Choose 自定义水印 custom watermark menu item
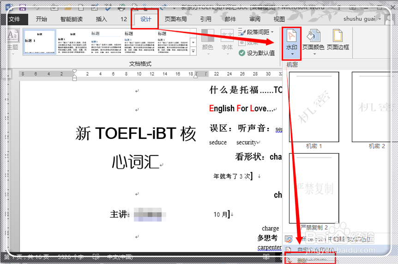The height and width of the screenshot is (264, 398). point(337,250)
